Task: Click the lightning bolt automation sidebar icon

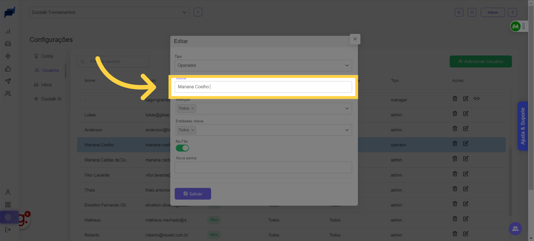Action: [x=8, y=56]
